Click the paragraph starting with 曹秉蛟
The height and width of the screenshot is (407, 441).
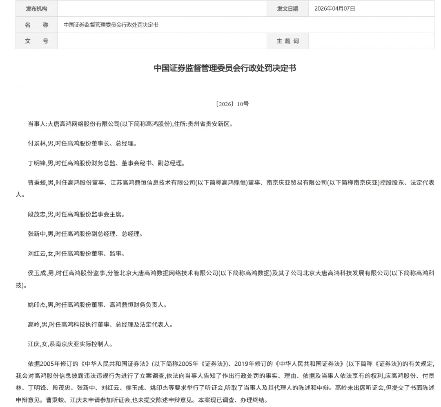(x=225, y=189)
